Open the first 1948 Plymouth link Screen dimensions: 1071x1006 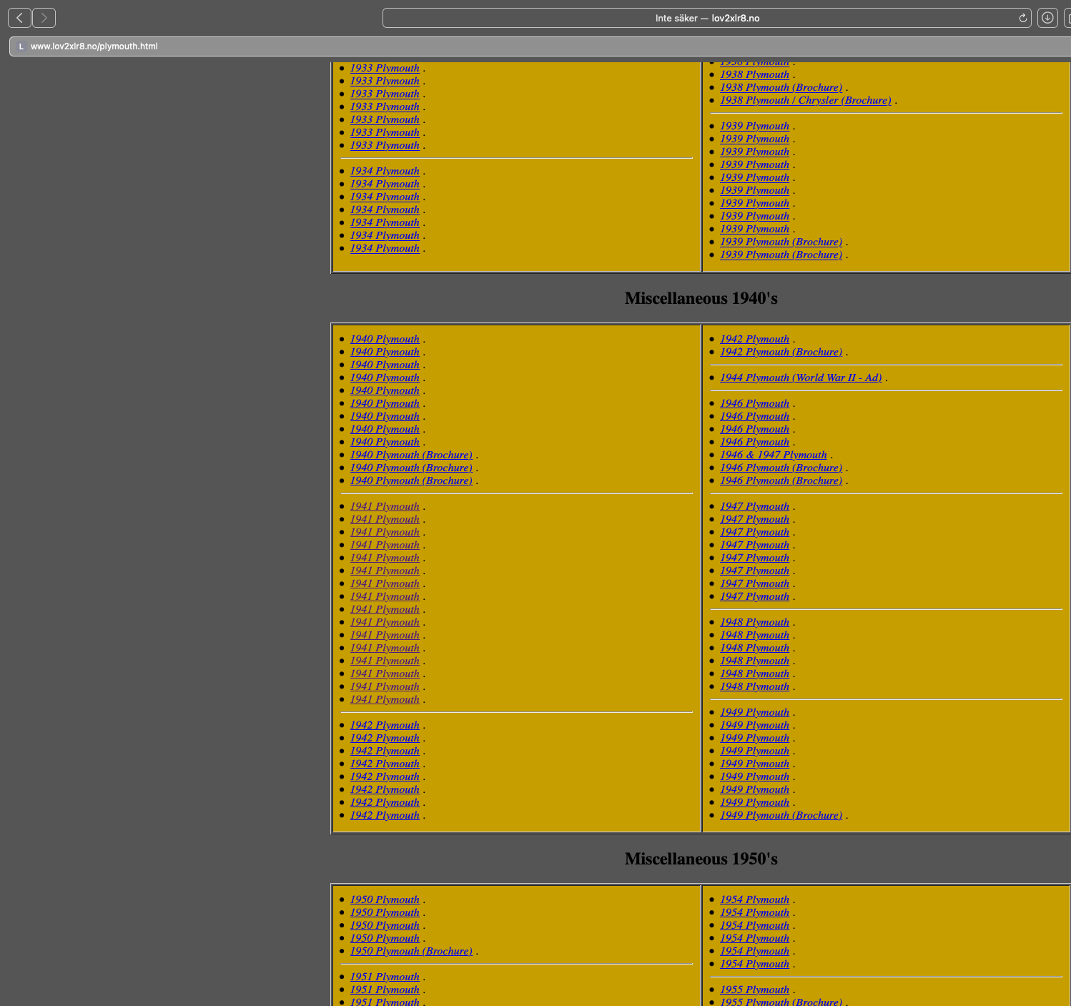click(754, 622)
